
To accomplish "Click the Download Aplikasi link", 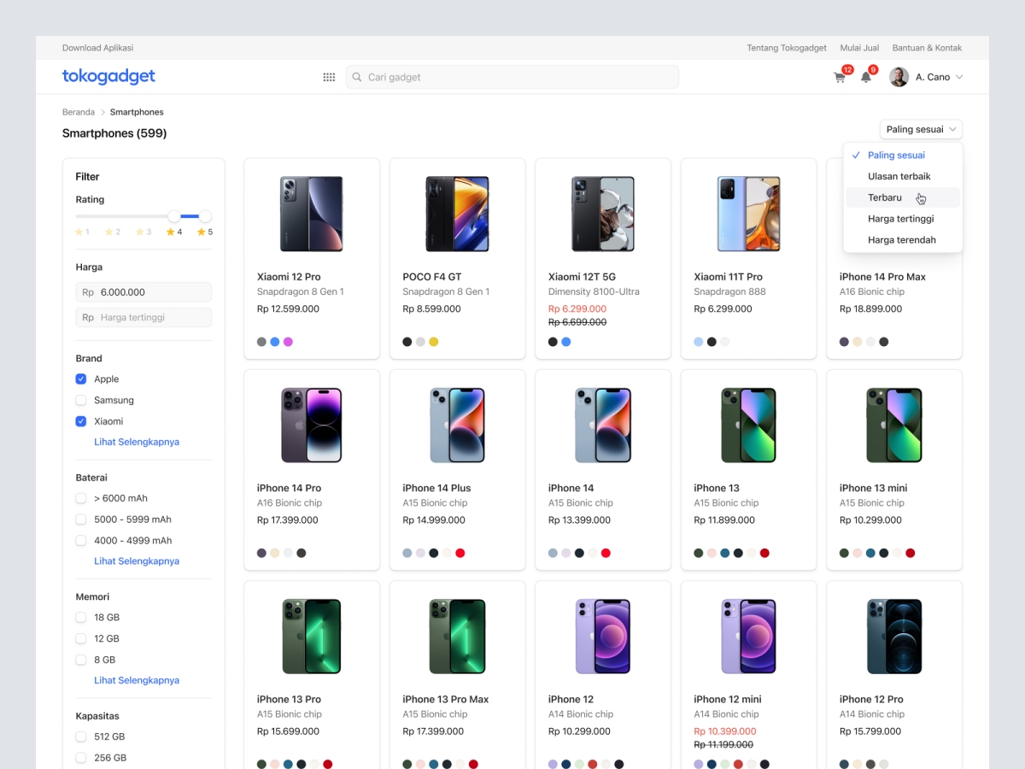I will click(97, 48).
